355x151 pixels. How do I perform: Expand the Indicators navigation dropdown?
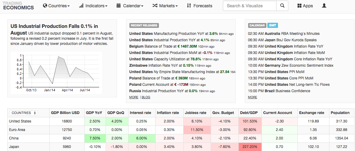pyautogui.click(x=93, y=6)
